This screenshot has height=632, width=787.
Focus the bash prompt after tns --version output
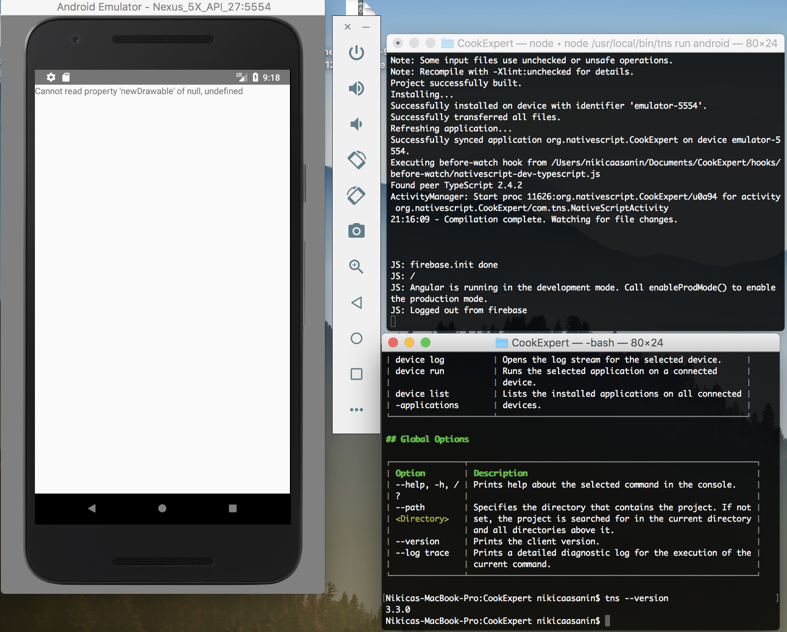(607, 621)
